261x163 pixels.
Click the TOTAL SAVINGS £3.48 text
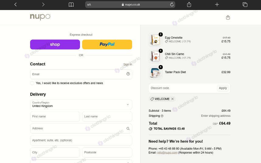(x=169, y=129)
